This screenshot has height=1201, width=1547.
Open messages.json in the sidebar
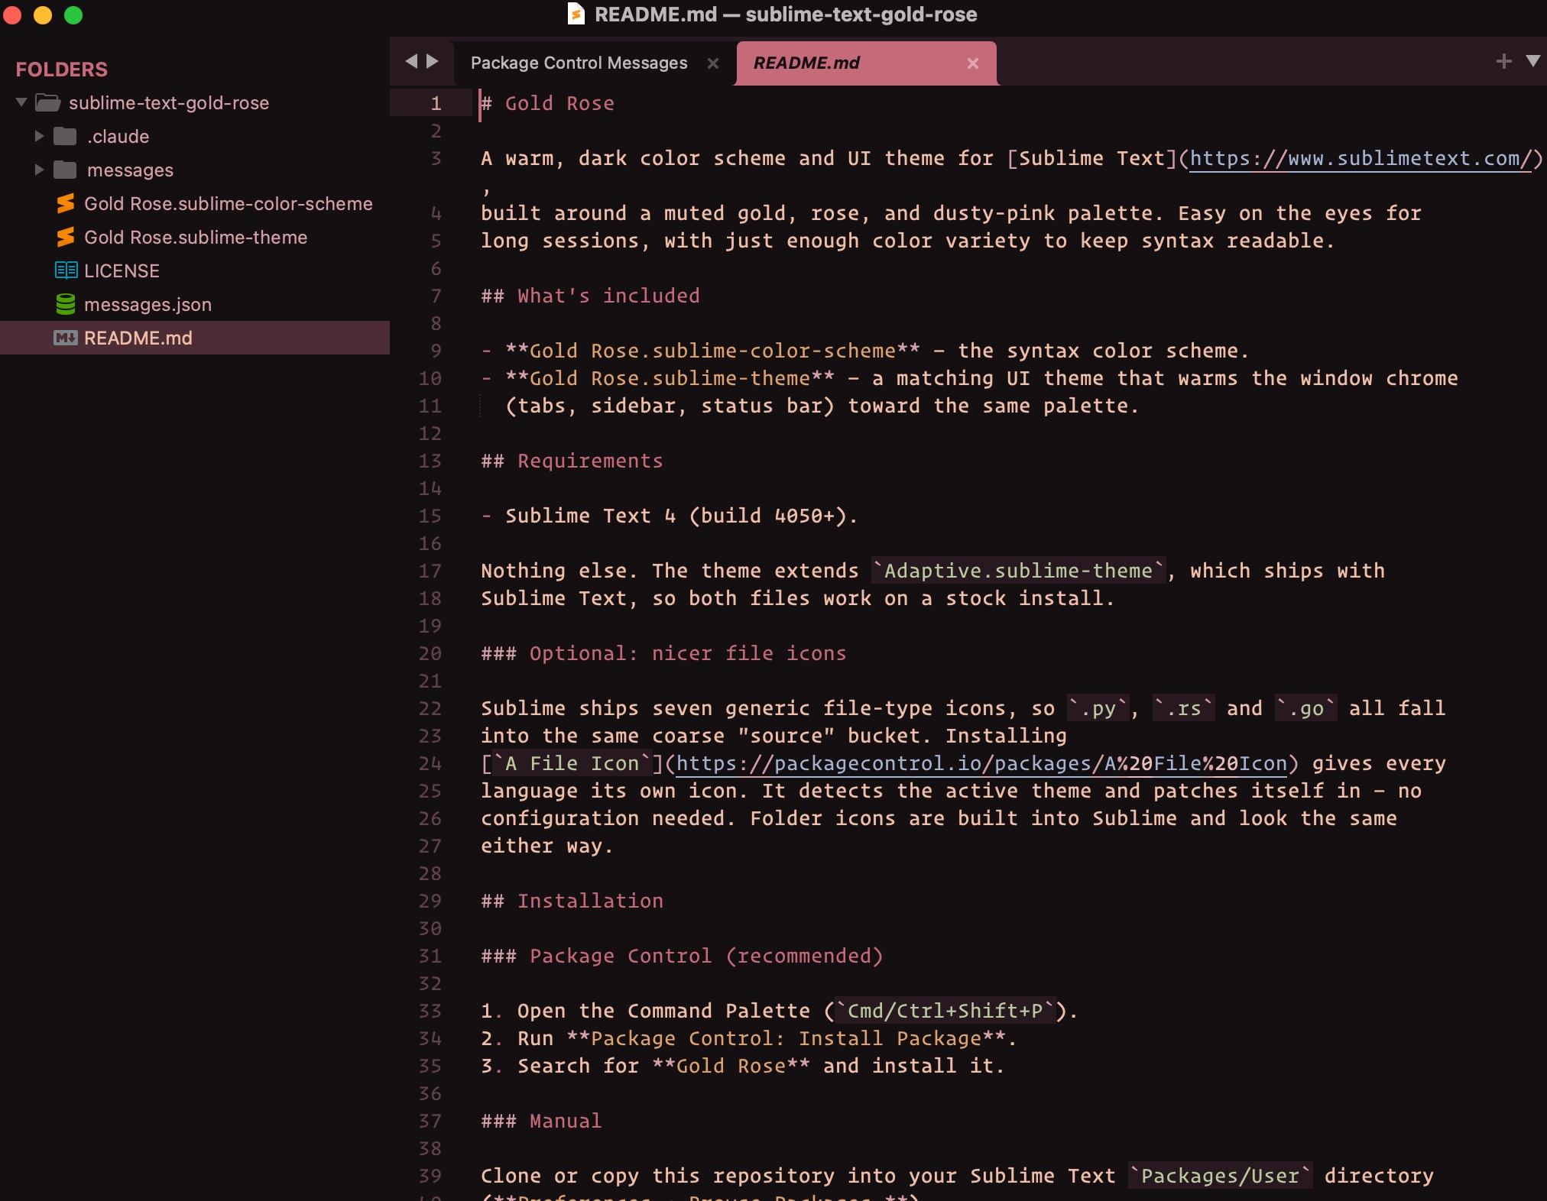tap(148, 305)
